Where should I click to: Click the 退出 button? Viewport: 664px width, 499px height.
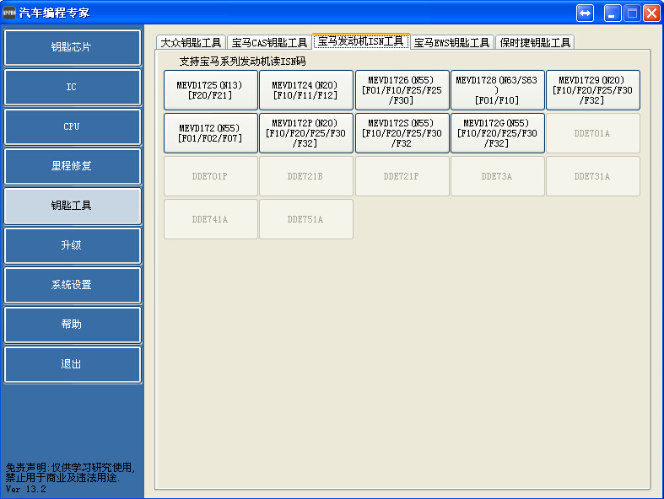73,364
